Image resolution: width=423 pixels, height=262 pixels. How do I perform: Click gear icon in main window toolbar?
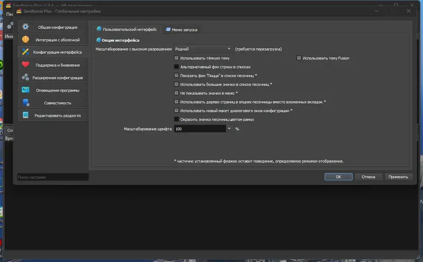pos(10,25)
